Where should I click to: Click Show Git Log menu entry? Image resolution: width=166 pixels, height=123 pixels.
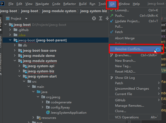(x=135, y=78)
